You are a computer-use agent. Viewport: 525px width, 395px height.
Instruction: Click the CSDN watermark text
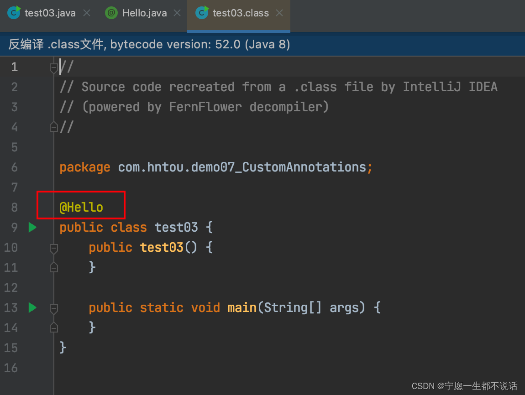(x=464, y=385)
